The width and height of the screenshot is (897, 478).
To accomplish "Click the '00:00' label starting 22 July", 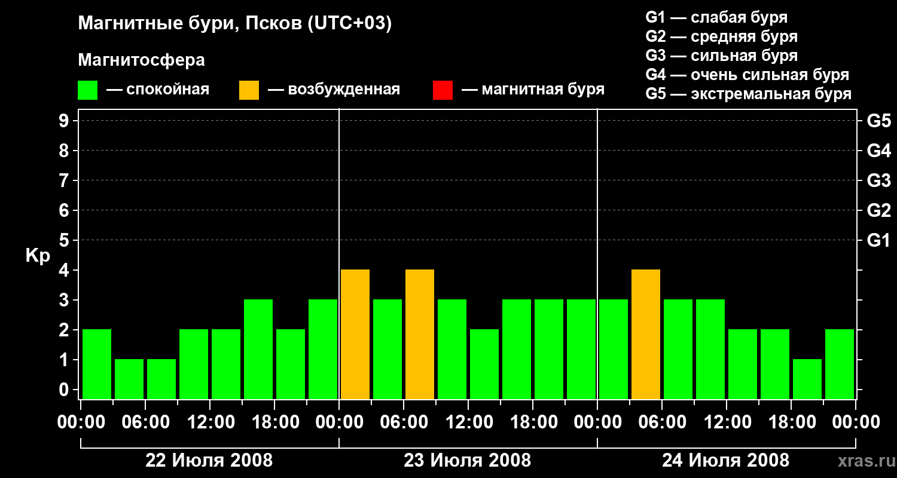I will 81,422.
